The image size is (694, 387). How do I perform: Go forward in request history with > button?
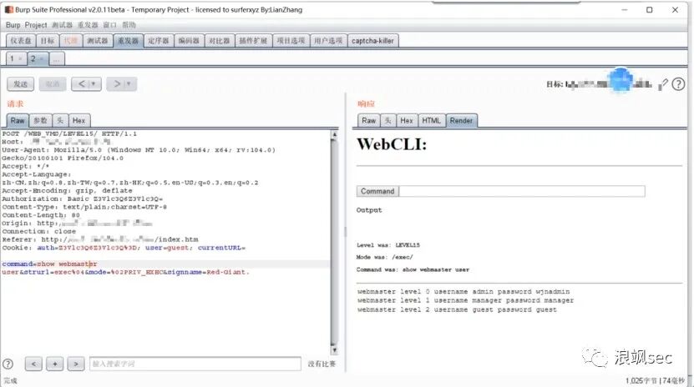coord(117,83)
